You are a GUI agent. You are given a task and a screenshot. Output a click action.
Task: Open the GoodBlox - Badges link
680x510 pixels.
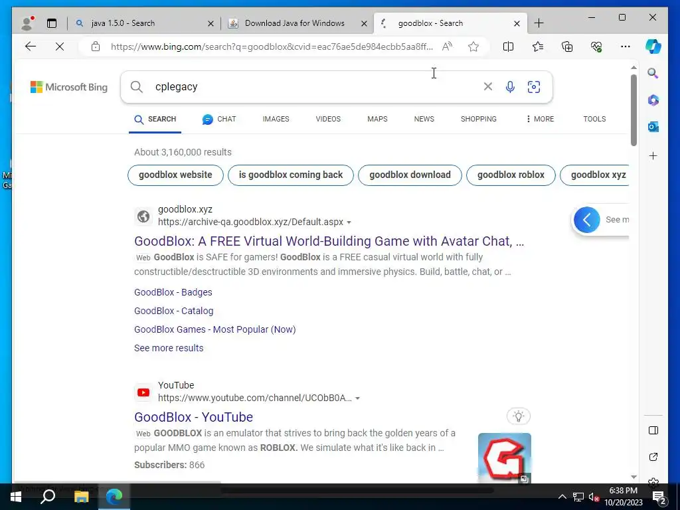[x=173, y=292]
